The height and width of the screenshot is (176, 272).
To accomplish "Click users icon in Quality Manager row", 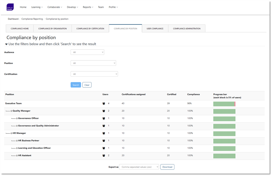I will click(x=104, y=111).
